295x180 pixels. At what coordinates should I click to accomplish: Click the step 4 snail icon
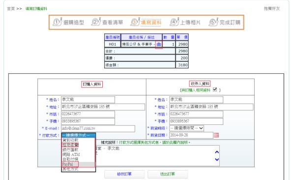tap(174, 22)
